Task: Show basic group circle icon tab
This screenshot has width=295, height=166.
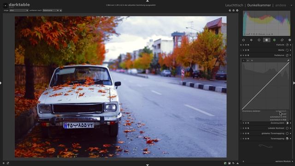Action: pos(259,40)
